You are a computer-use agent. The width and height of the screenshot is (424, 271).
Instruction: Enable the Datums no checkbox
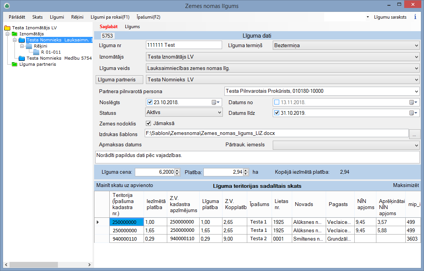point(277,102)
